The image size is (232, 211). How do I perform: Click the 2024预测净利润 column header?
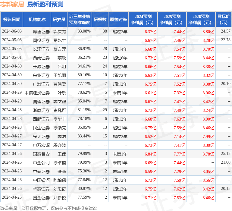tap(143, 19)
